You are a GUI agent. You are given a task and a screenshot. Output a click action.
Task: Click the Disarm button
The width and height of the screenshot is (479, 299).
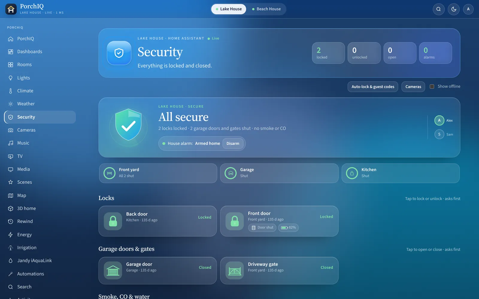point(233,144)
